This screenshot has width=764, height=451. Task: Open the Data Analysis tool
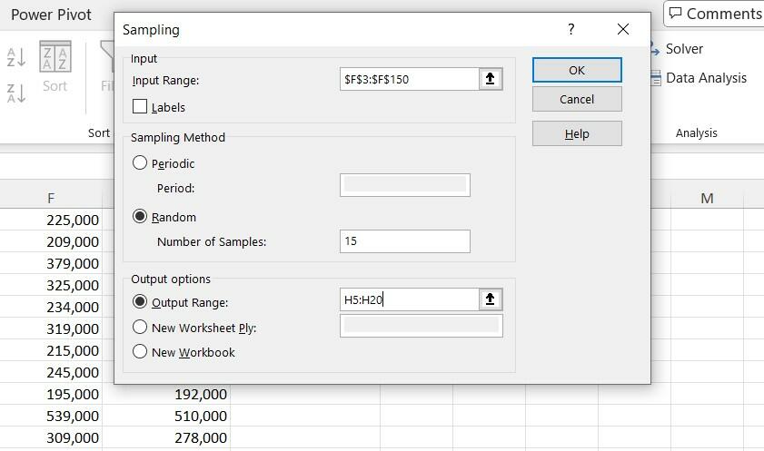[698, 78]
